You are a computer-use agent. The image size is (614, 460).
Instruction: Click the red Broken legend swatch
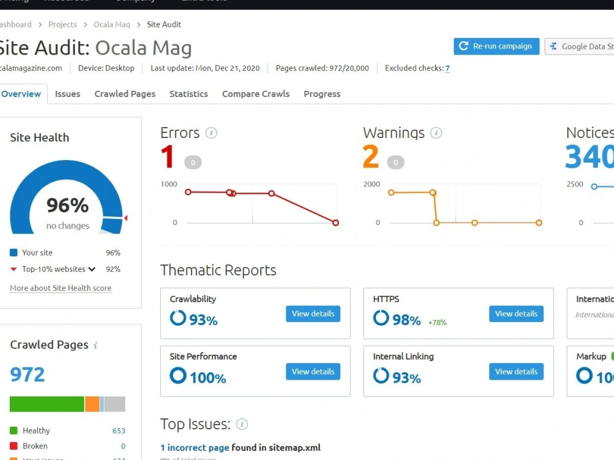(14, 446)
